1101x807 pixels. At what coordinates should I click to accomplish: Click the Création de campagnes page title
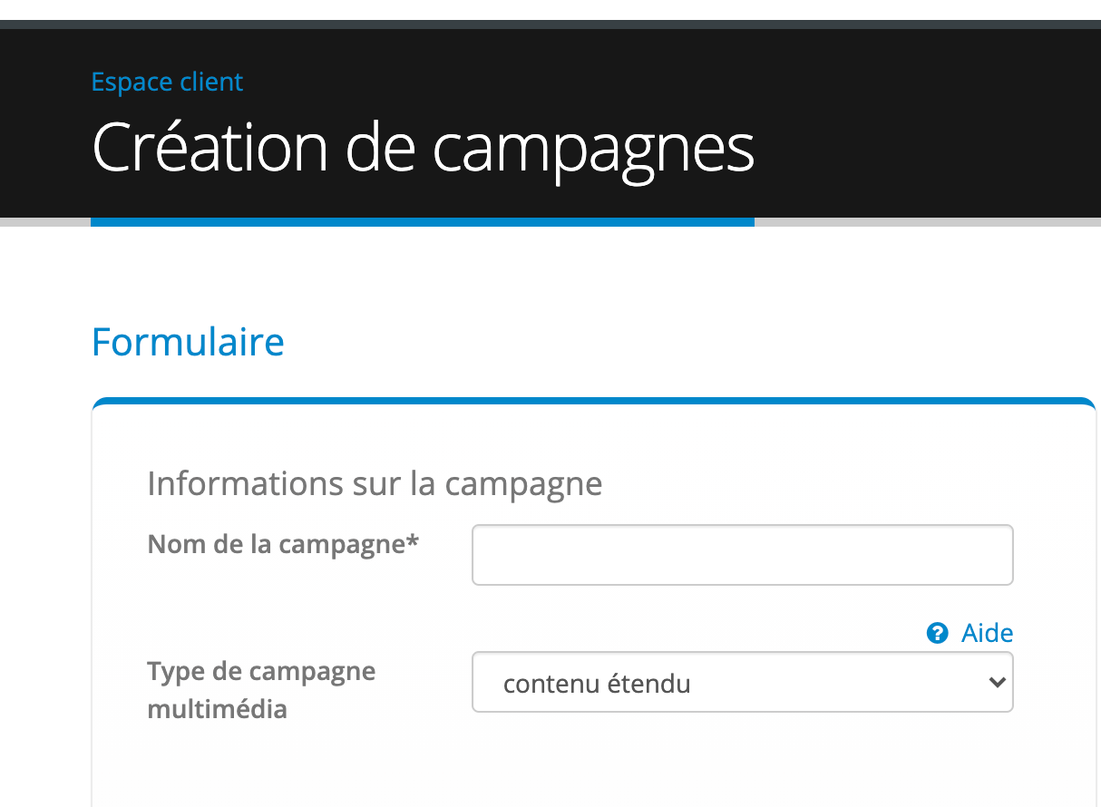[423, 147]
